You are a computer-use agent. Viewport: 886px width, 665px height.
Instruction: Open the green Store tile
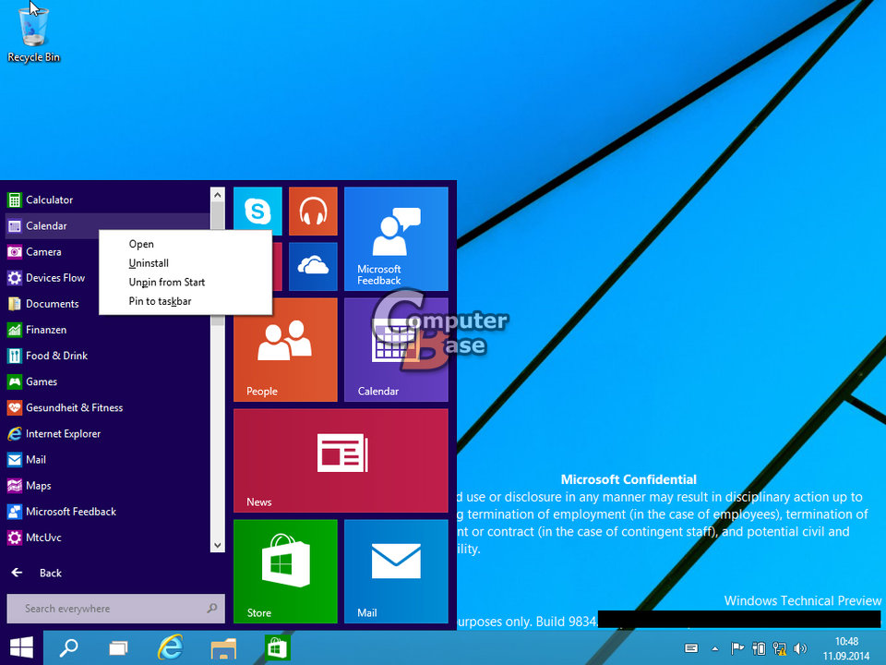coord(285,571)
